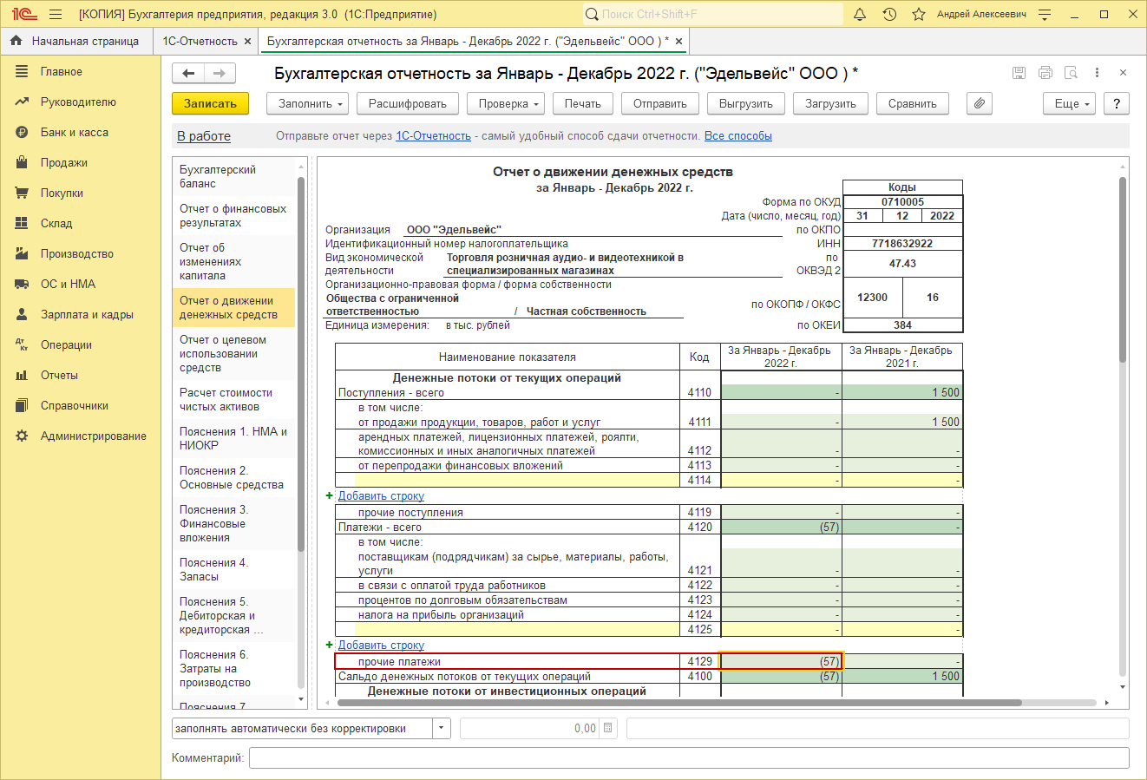Open favorites star icon in title bar

(x=919, y=15)
